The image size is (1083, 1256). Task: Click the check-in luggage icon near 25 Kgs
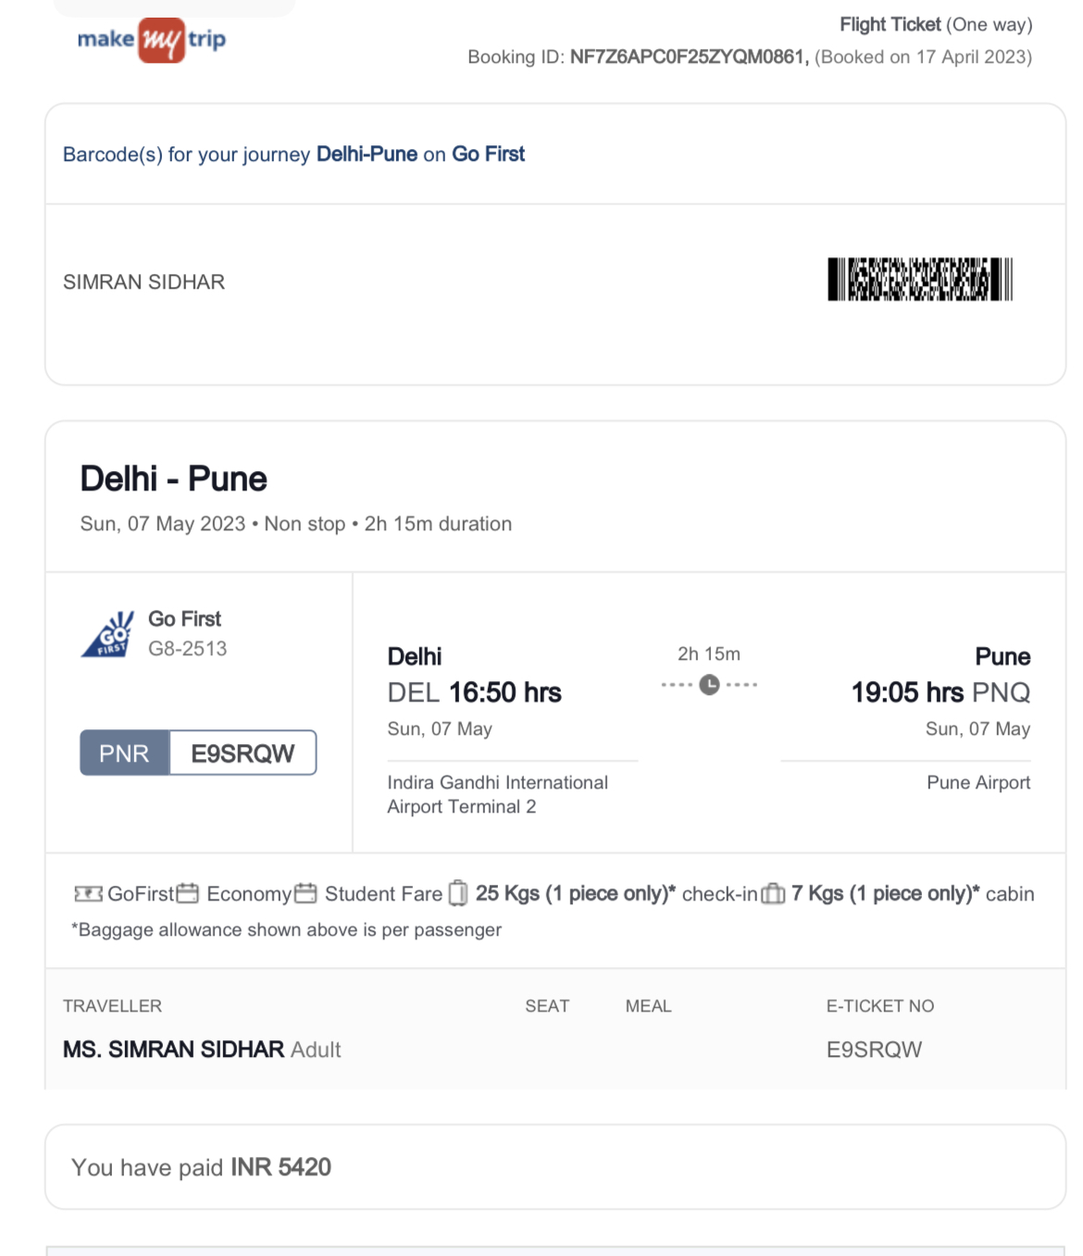[458, 893]
